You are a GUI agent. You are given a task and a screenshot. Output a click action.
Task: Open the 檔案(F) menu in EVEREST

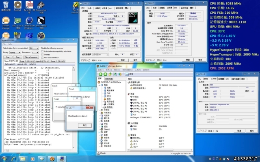[100, 70]
